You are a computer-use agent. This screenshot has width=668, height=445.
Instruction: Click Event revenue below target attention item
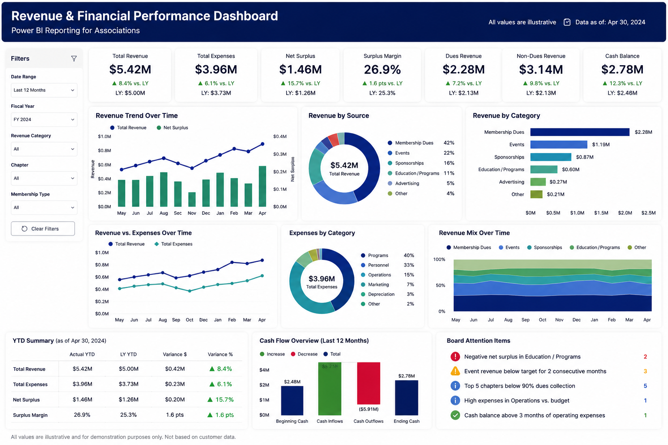coord(535,371)
